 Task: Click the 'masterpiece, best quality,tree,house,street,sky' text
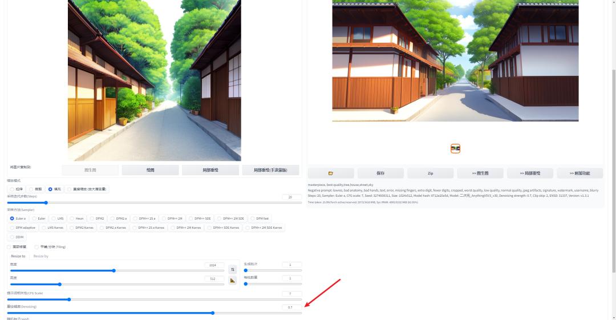[x=341, y=185]
